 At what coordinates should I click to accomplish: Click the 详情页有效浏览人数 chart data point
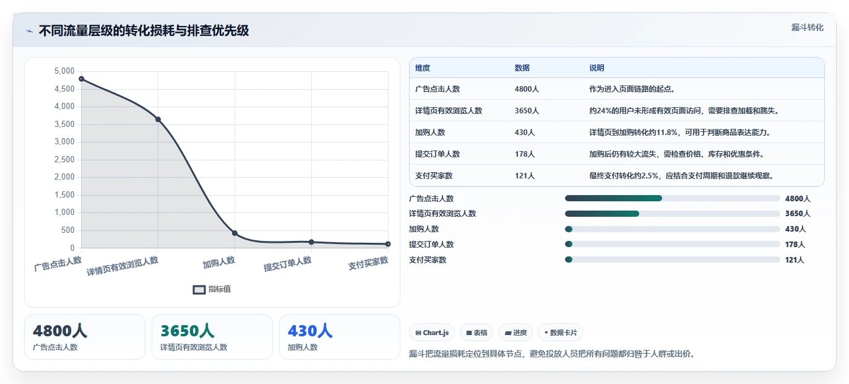(158, 119)
